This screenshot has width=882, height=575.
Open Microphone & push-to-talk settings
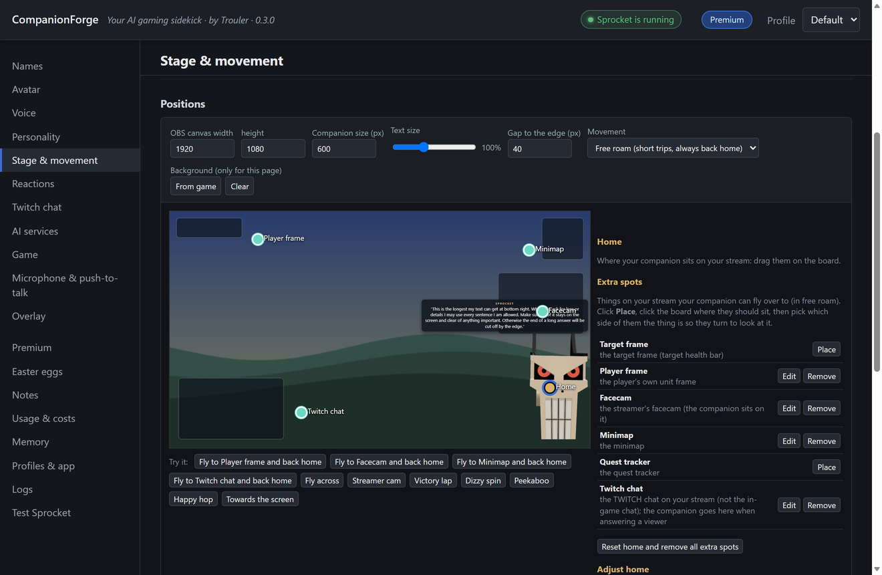tap(69, 285)
